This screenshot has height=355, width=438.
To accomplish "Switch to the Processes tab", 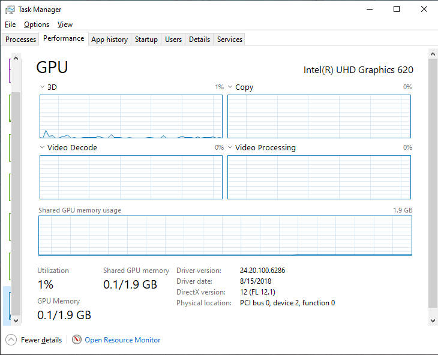I will 21,40.
